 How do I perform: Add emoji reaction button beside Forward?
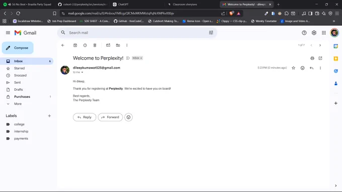pyautogui.click(x=128, y=117)
